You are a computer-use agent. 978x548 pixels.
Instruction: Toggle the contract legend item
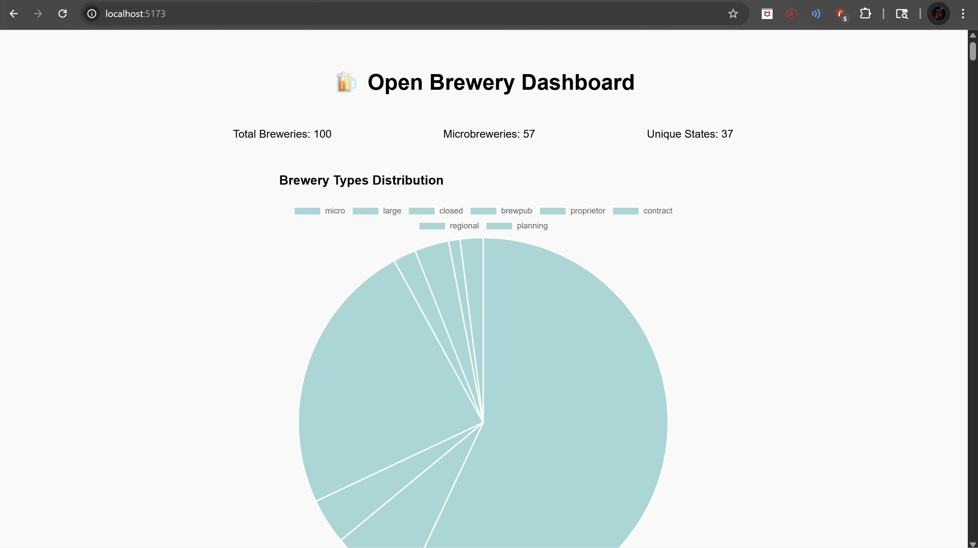642,211
